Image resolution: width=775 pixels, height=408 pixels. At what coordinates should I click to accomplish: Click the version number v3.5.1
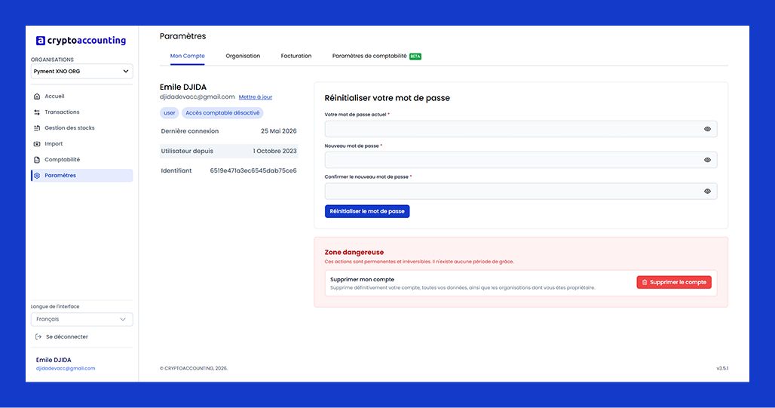pos(722,369)
